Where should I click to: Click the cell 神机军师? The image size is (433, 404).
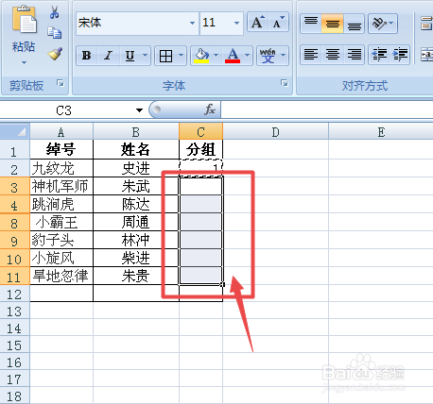[61, 186]
